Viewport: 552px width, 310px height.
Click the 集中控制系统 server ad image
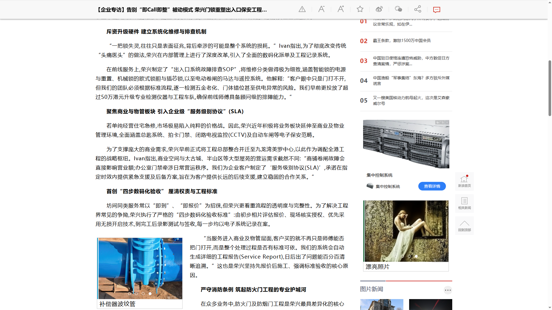(x=406, y=144)
